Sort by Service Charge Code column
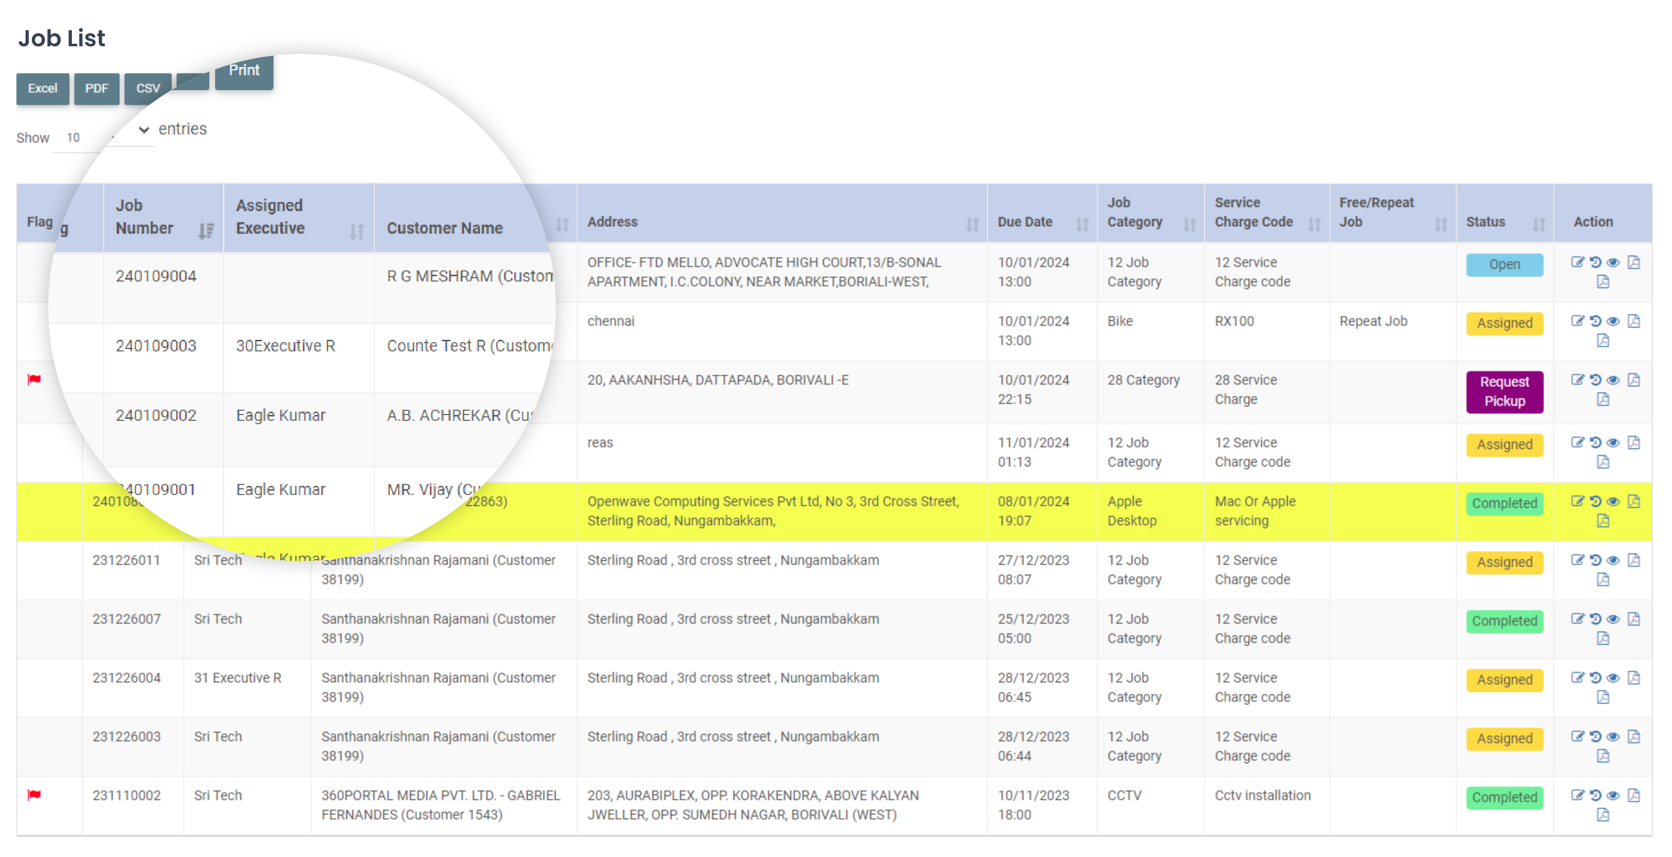 coord(1315,224)
